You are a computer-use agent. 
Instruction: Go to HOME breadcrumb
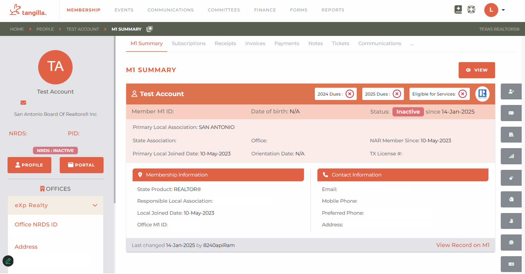click(17, 29)
